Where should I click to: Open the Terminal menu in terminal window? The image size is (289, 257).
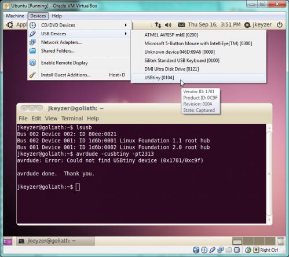[72, 118]
